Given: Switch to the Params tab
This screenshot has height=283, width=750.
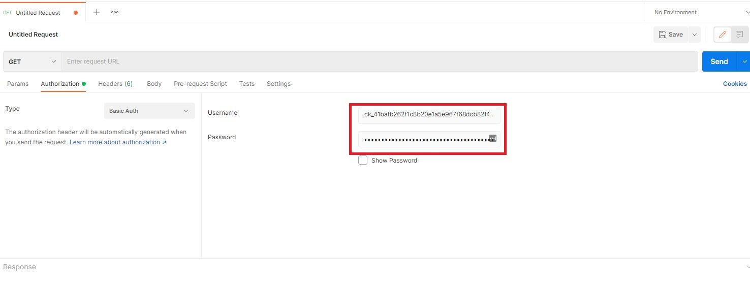Looking at the screenshot, I should (x=18, y=84).
